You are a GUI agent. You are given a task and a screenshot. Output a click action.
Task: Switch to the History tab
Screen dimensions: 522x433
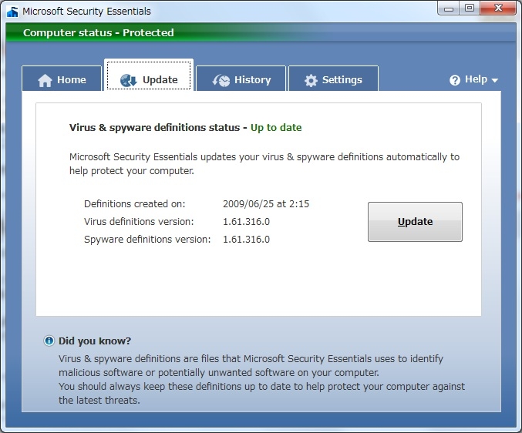point(241,79)
